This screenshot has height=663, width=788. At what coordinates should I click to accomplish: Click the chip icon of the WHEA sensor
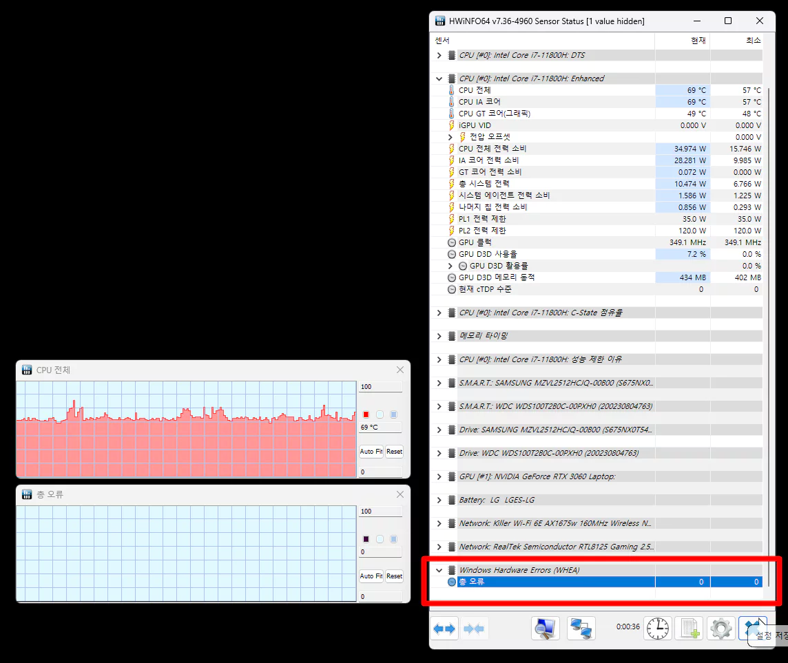point(451,570)
